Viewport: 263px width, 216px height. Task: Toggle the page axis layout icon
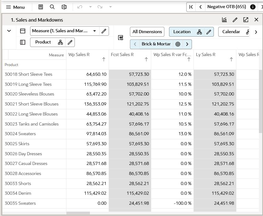point(23,31)
